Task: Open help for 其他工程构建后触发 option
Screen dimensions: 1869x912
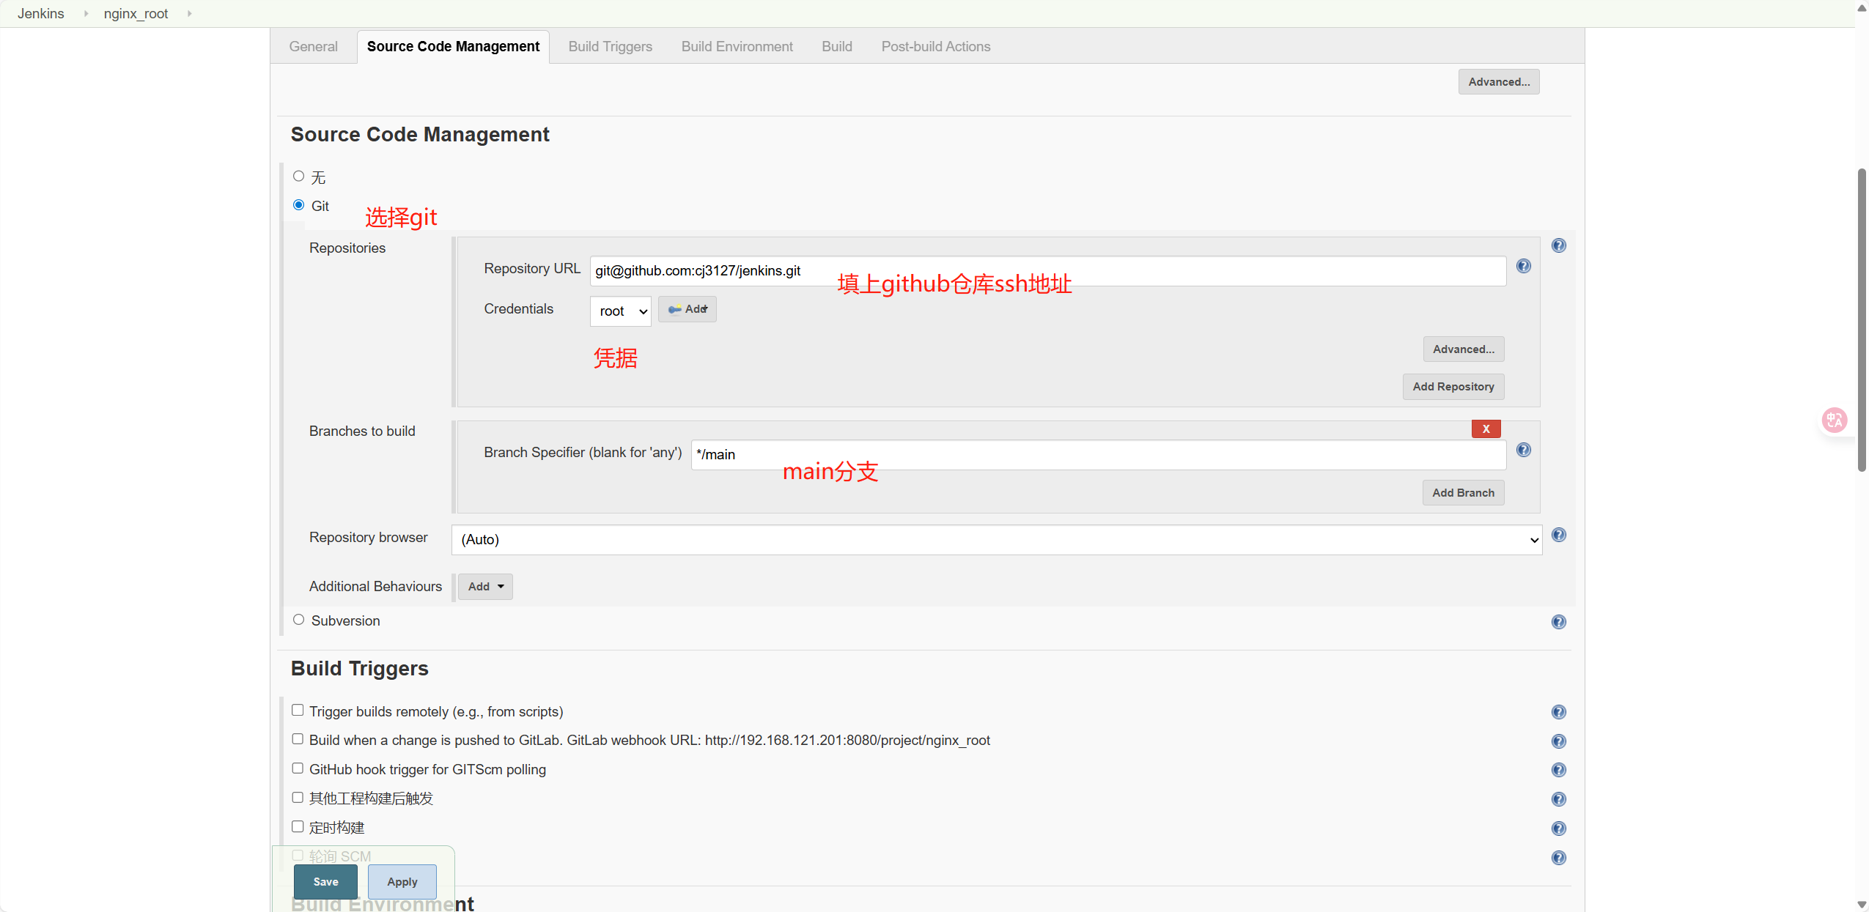Action: tap(1558, 799)
